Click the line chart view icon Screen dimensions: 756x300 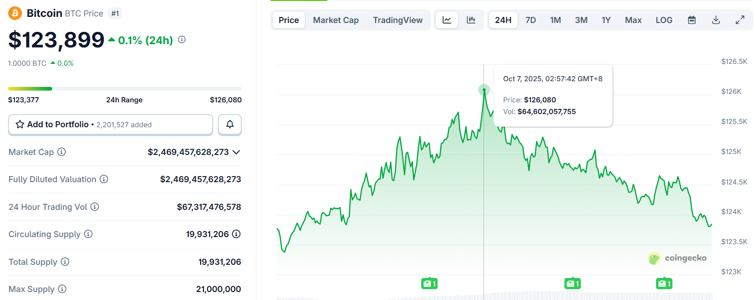(x=447, y=20)
